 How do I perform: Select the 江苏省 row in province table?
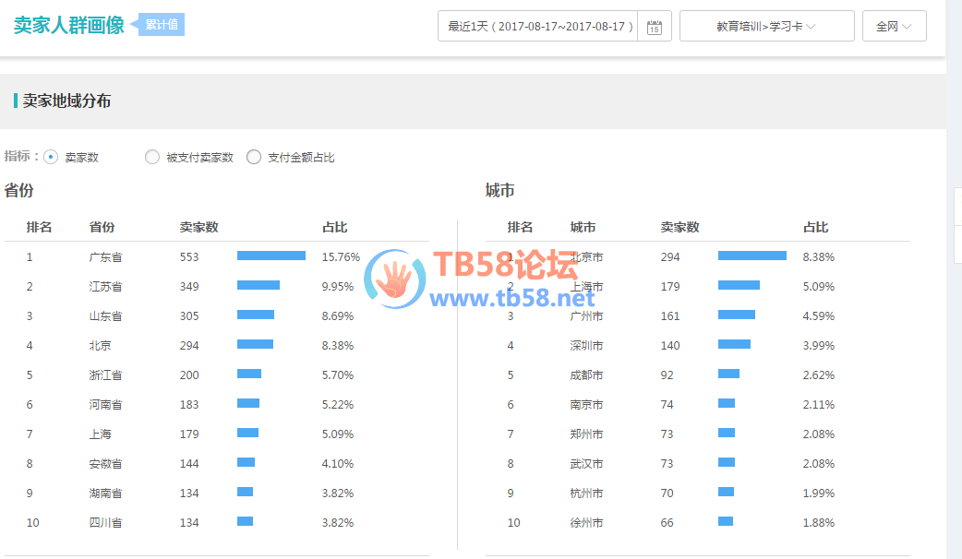pyautogui.click(x=105, y=287)
